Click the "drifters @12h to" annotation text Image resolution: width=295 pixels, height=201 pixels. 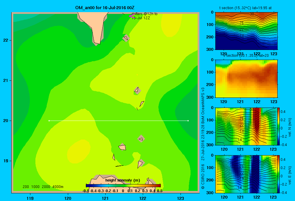(x=145, y=14)
